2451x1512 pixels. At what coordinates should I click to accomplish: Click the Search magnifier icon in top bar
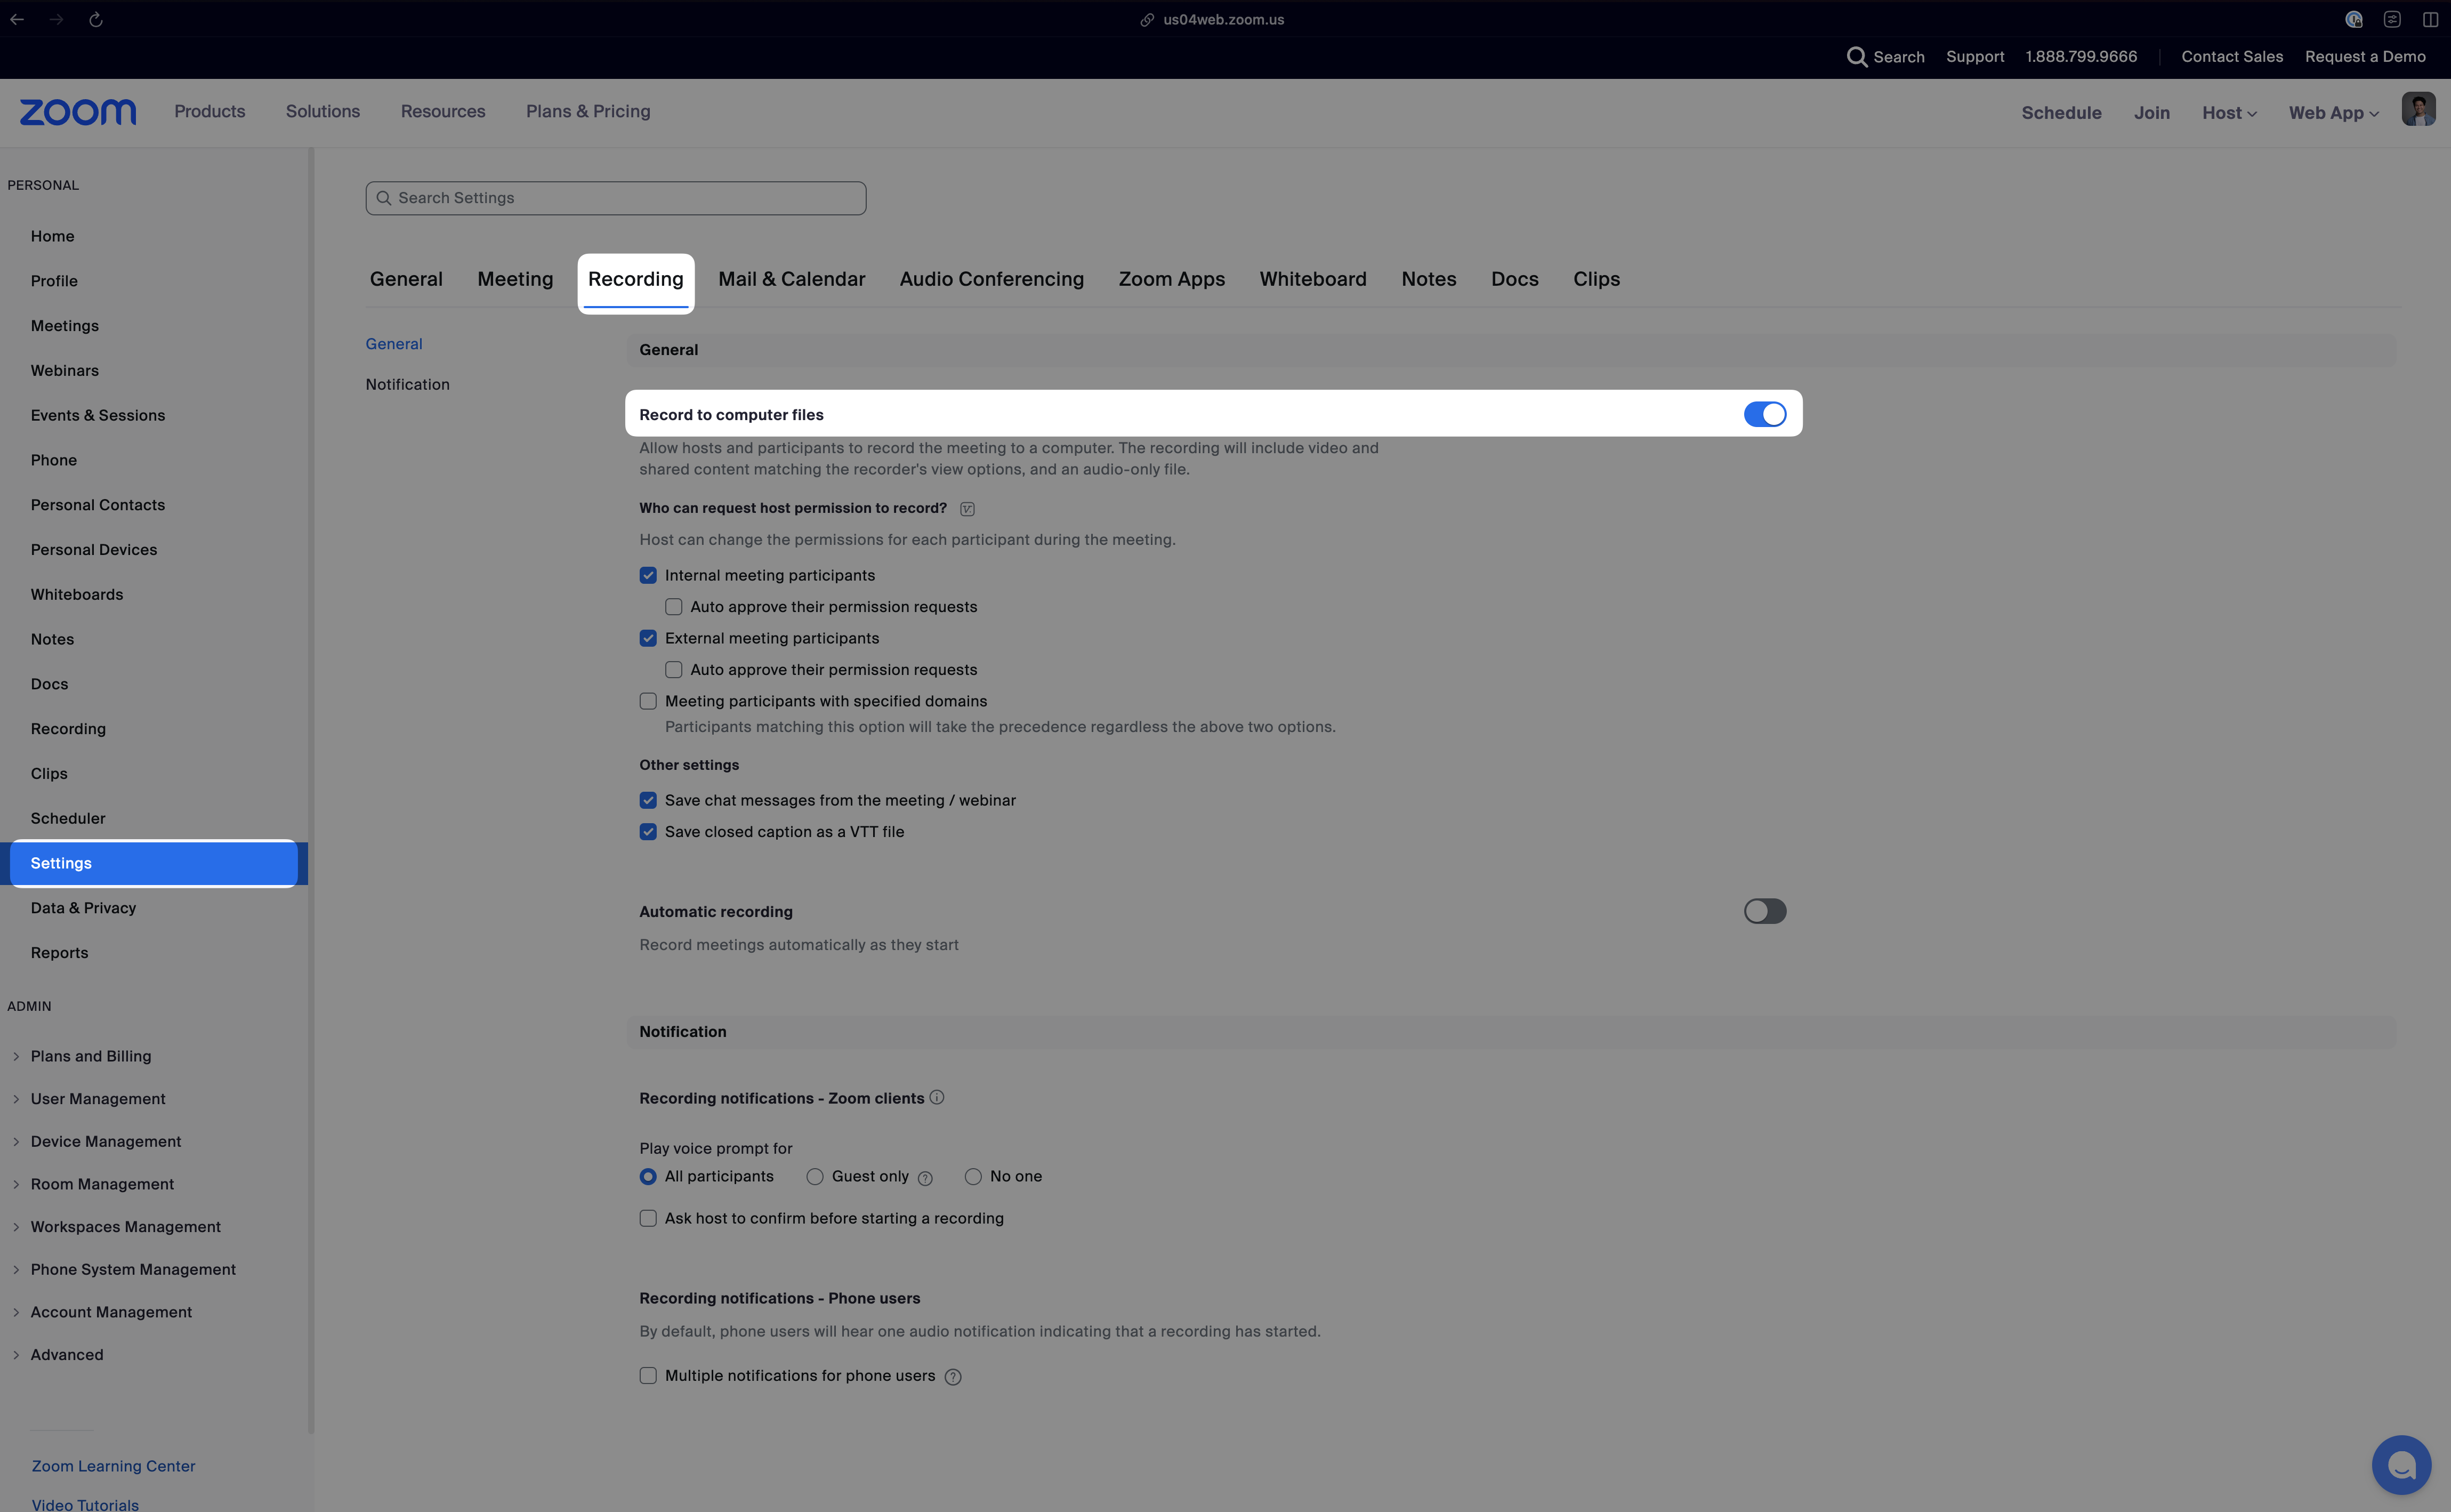pos(1856,57)
